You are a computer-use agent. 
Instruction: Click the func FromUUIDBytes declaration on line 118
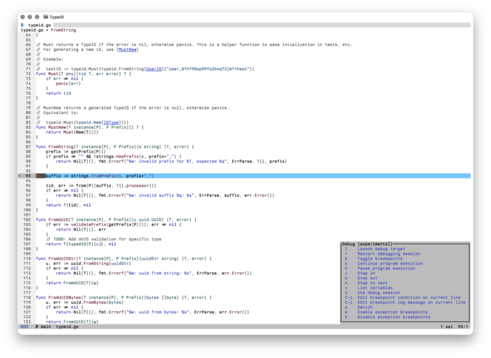(x=123, y=297)
